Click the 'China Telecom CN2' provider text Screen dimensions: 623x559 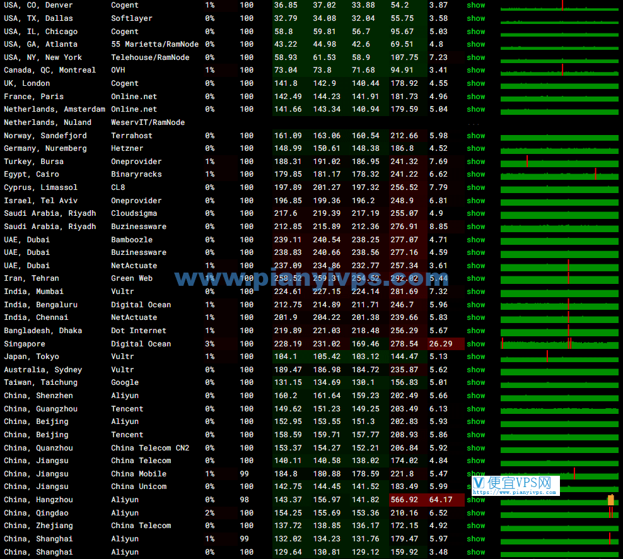[x=150, y=448]
